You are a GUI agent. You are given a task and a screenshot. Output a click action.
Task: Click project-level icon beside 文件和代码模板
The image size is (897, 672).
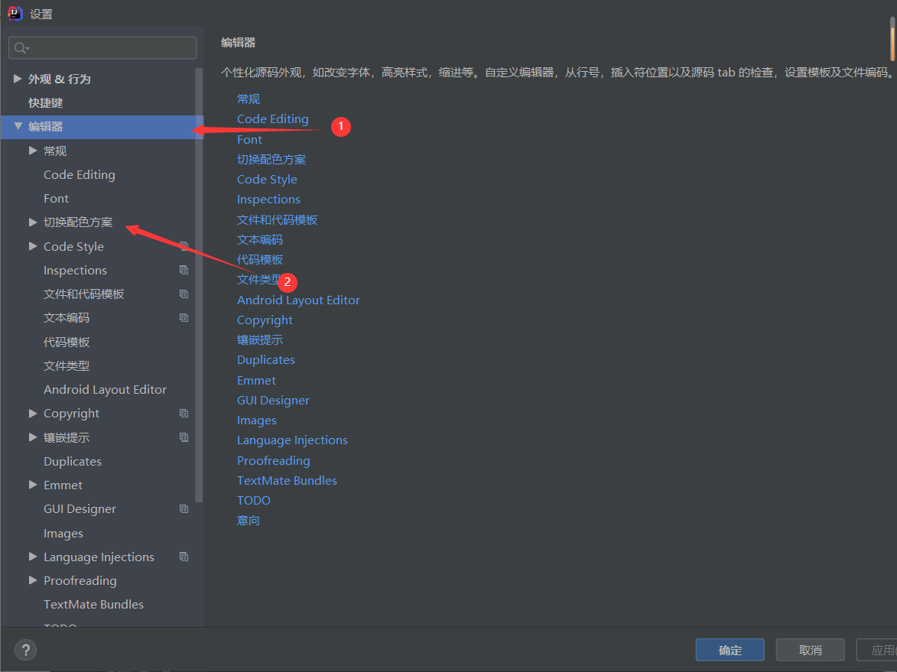pyautogui.click(x=184, y=294)
